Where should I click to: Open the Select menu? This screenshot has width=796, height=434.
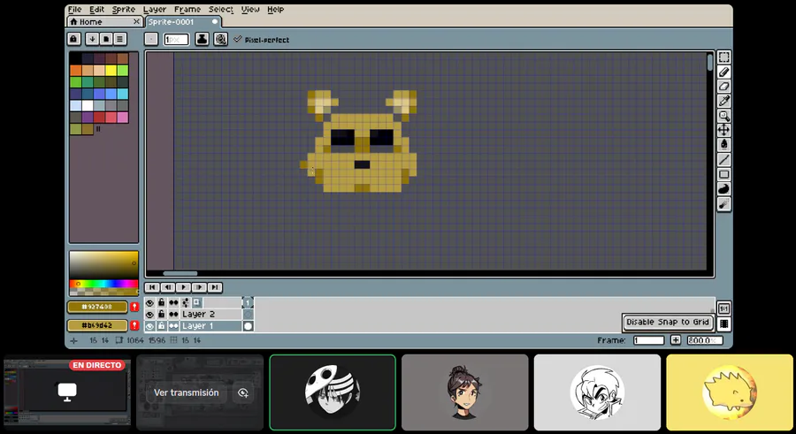(x=221, y=9)
